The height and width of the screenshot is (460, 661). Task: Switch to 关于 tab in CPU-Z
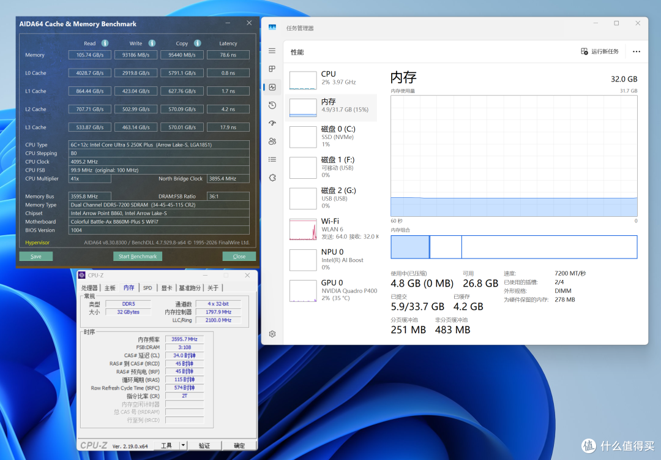tap(213, 288)
